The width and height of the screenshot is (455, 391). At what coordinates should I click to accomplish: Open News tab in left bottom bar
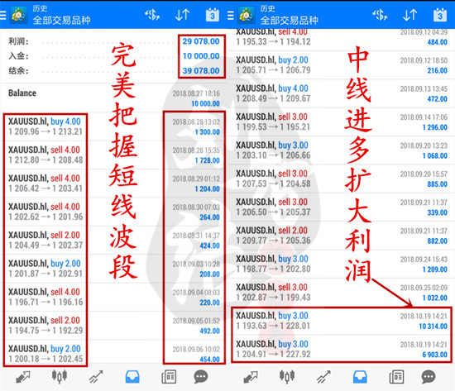point(169,377)
